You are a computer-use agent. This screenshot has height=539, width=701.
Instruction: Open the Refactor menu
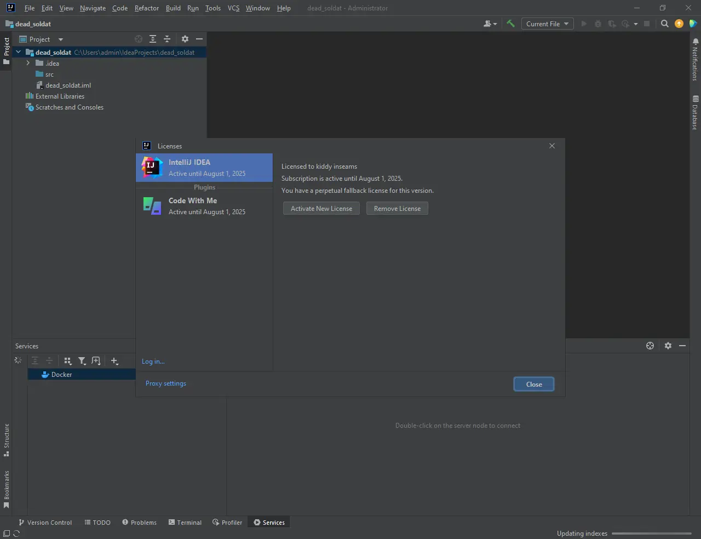(147, 8)
